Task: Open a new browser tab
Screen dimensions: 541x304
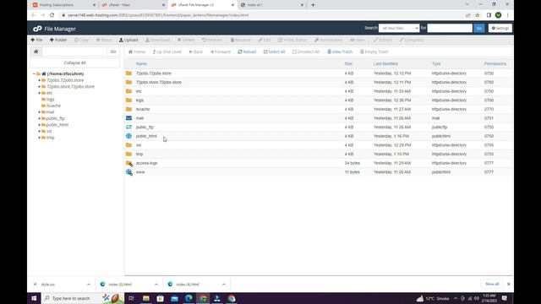Action: pos(313,5)
